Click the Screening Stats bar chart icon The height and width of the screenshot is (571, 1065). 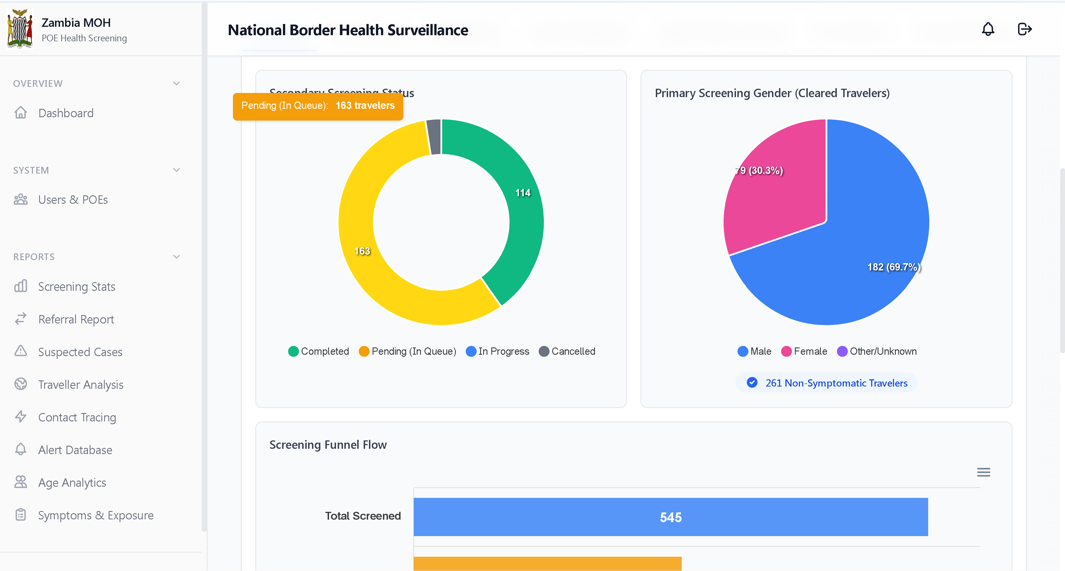[21, 286]
